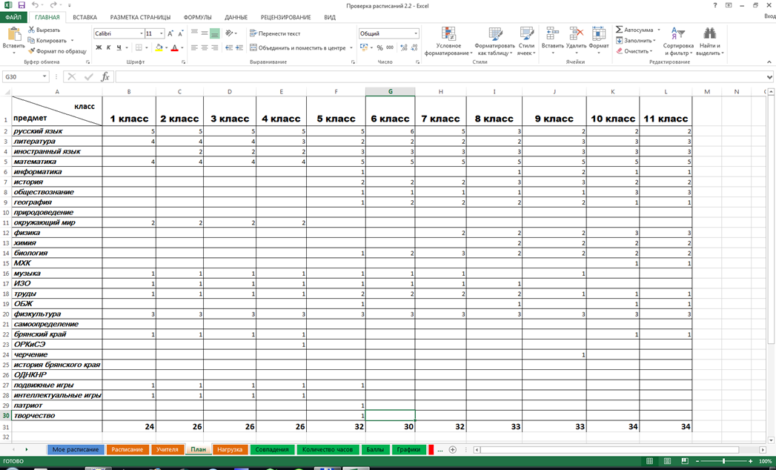
Task: Click the percent style icon
Action: (x=379, y=47)
